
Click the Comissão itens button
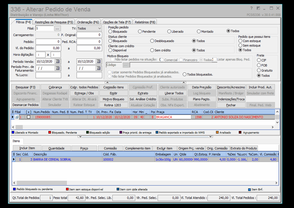click(x=114, y=87)
